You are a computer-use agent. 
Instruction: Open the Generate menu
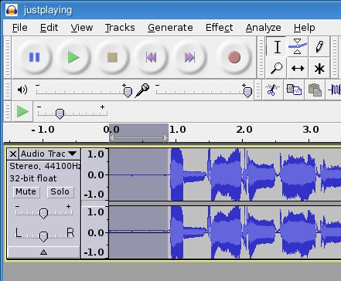(x=170, y=28)
